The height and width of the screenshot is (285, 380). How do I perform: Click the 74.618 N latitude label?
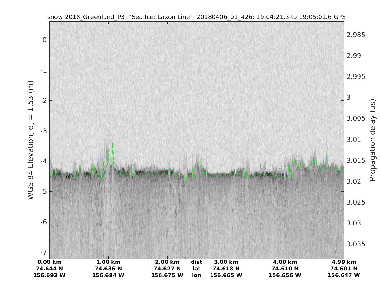pyautogui.click(x=226, y=269)
